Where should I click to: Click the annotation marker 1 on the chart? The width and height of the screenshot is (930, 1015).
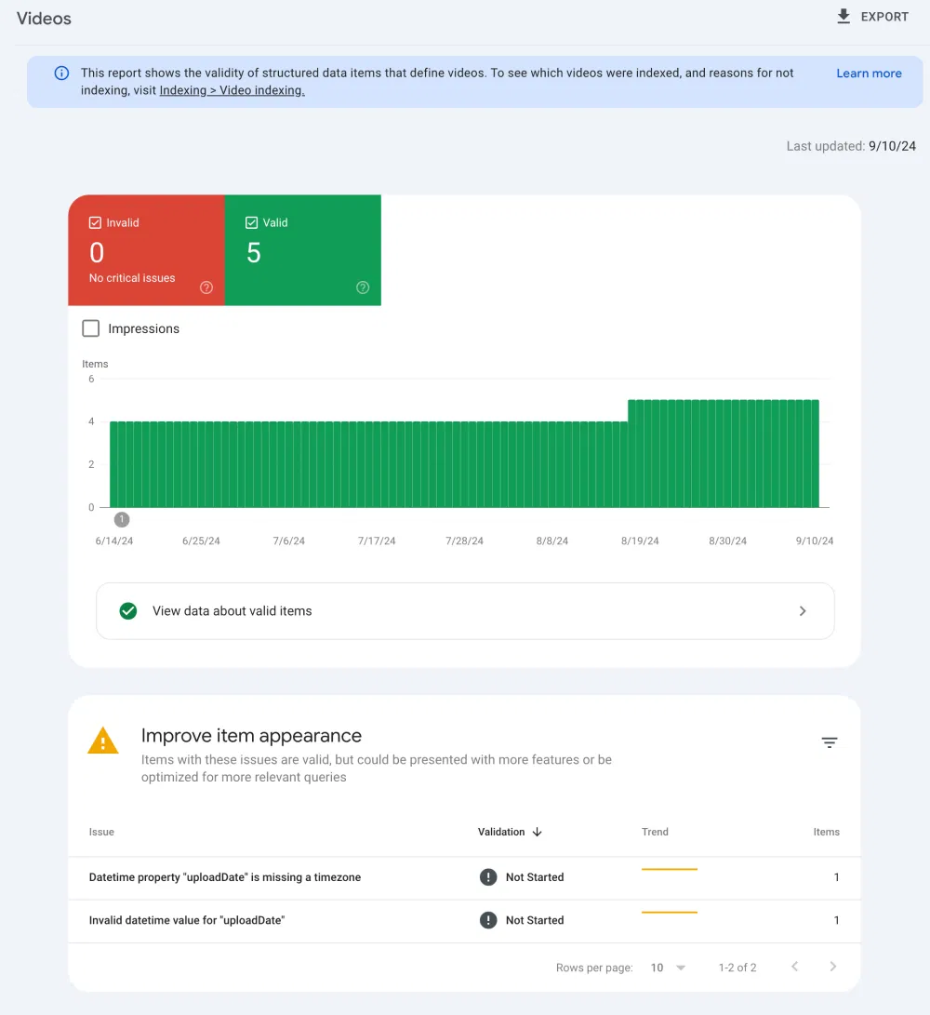click(x=122, y=519)
